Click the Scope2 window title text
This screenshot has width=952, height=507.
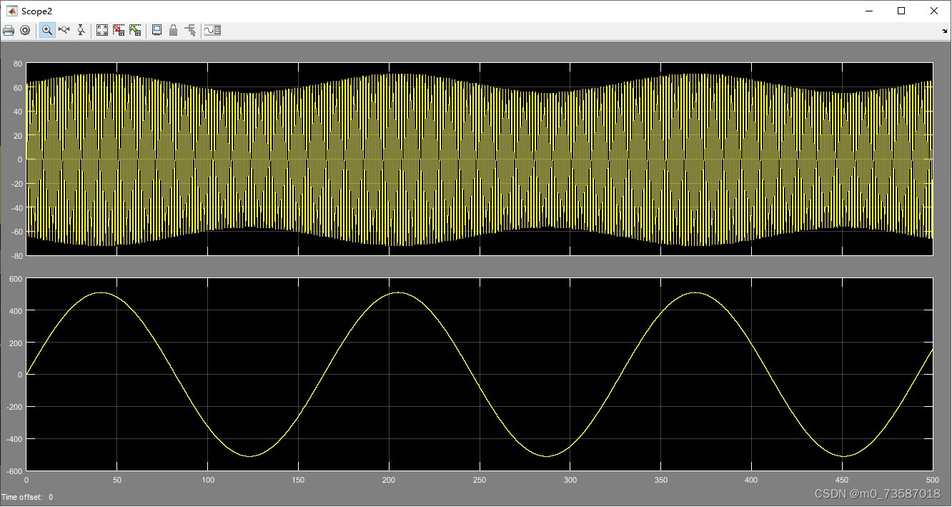(x=36, y=11)
